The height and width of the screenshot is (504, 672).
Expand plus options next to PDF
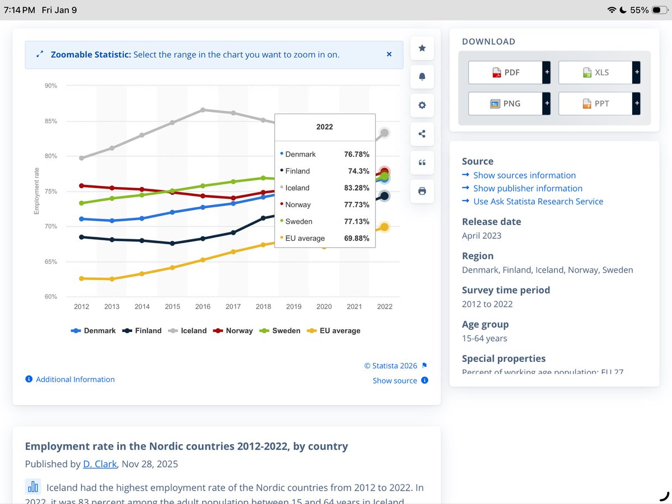point(547,72)
